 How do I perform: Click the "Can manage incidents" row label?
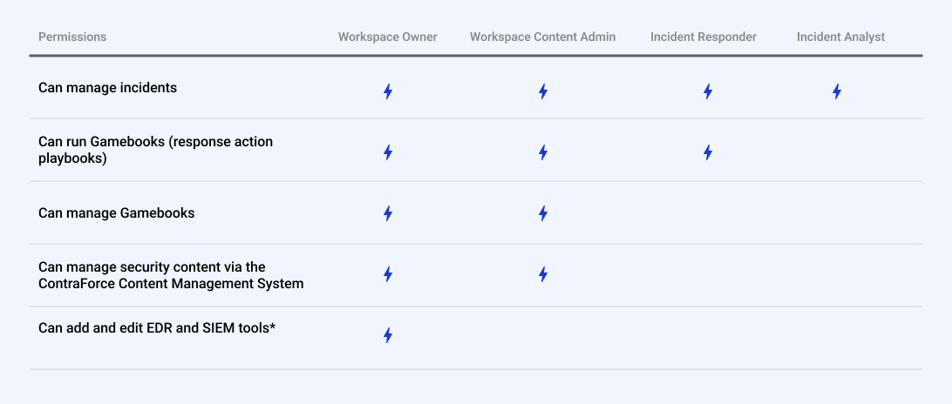(108, 88)
